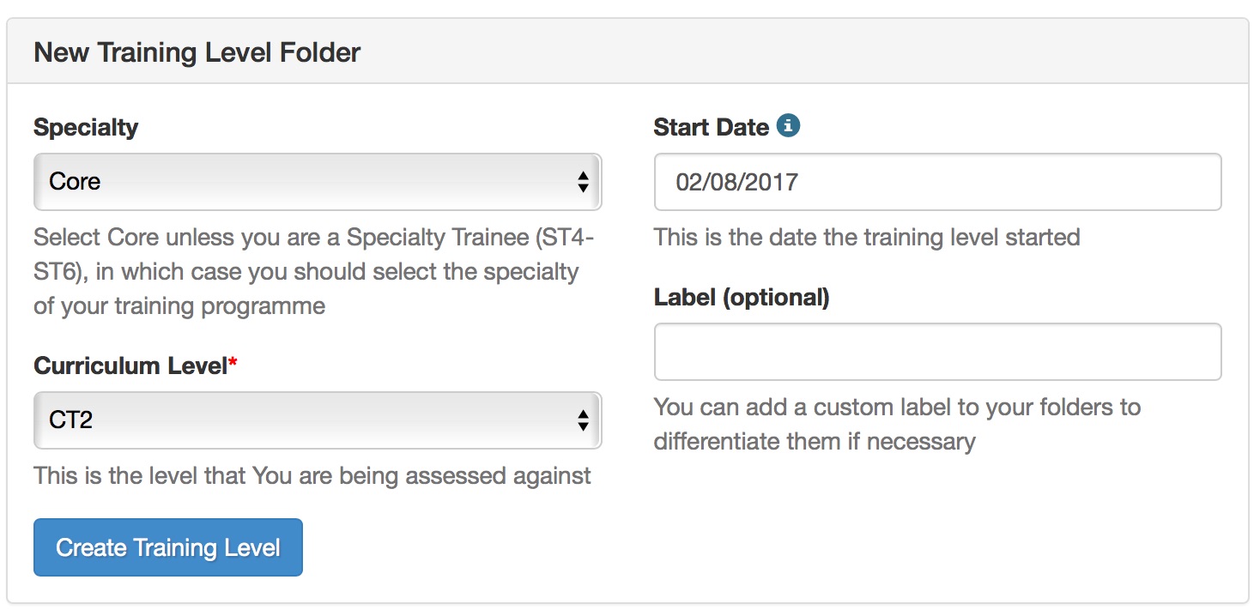Click the Start Date field label

711,128
